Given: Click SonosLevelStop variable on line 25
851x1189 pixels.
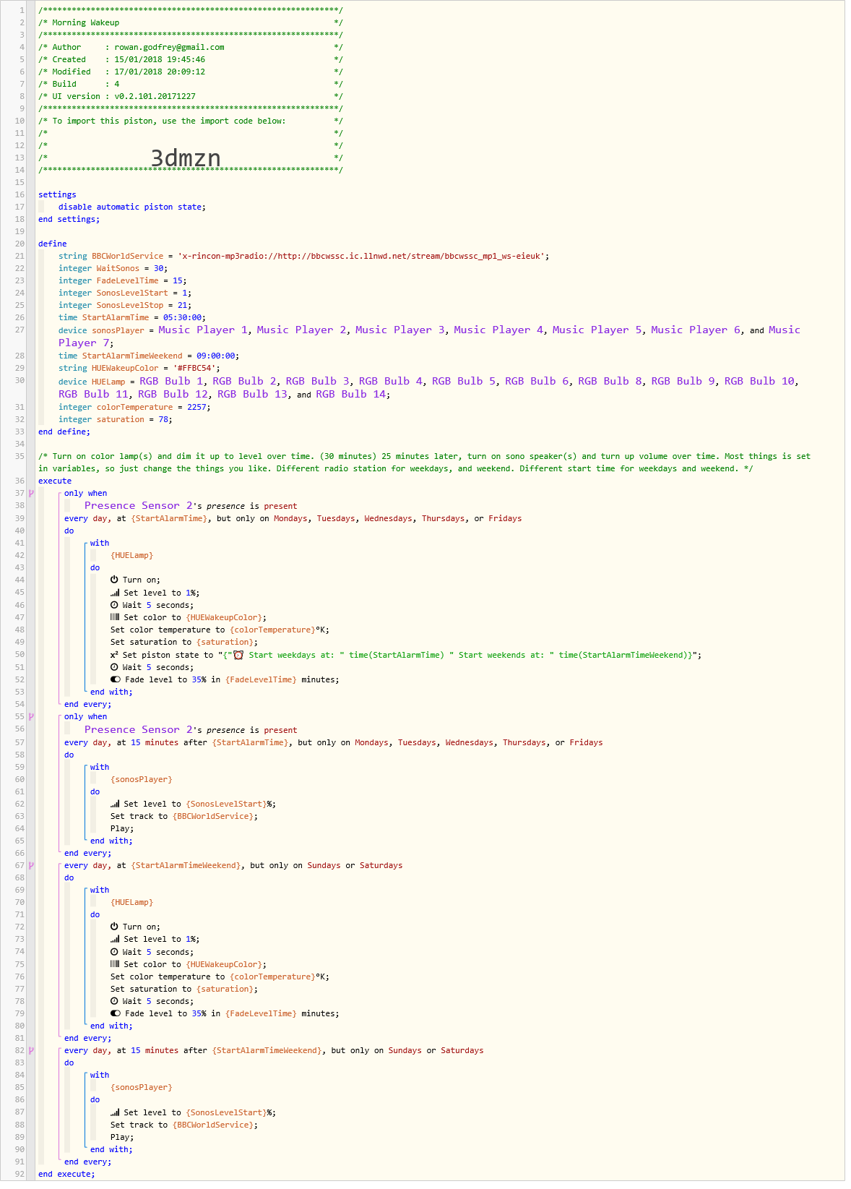Looking at the screenshot, I should 130,305.
